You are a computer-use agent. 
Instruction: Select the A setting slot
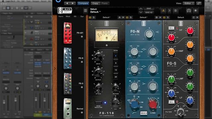(163, 11)
